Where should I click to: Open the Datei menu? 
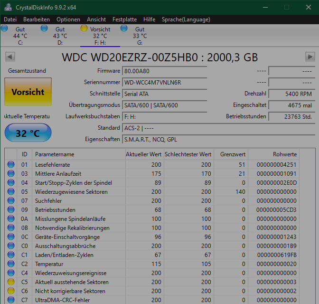pos(10,19)
